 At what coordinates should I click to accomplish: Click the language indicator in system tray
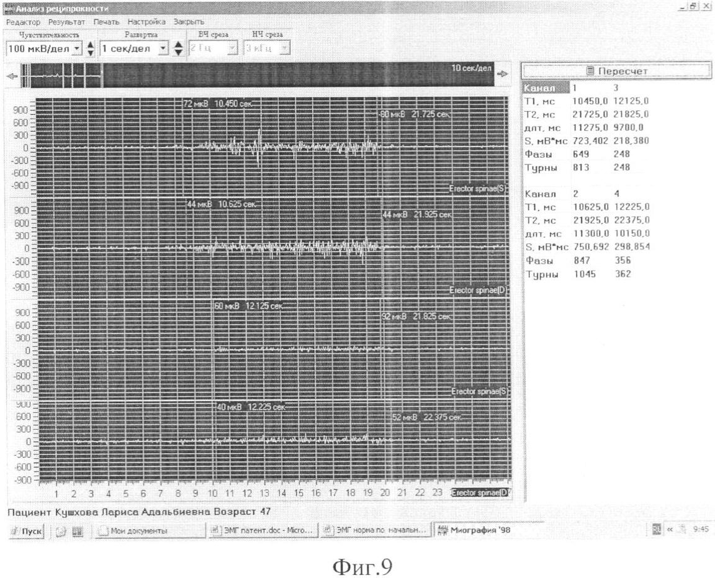[x=657, y=529]
